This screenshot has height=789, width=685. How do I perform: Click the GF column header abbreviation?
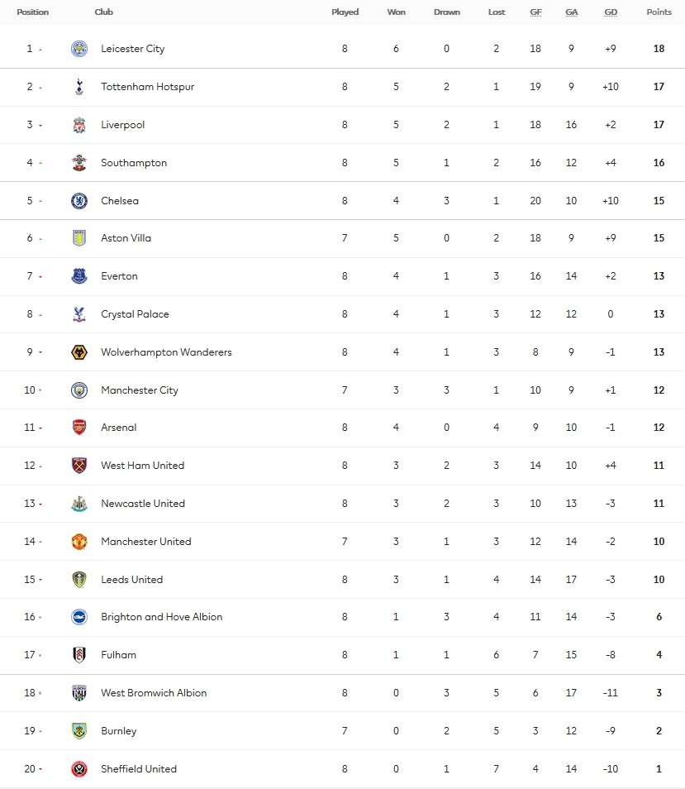(x=535, y=12)
